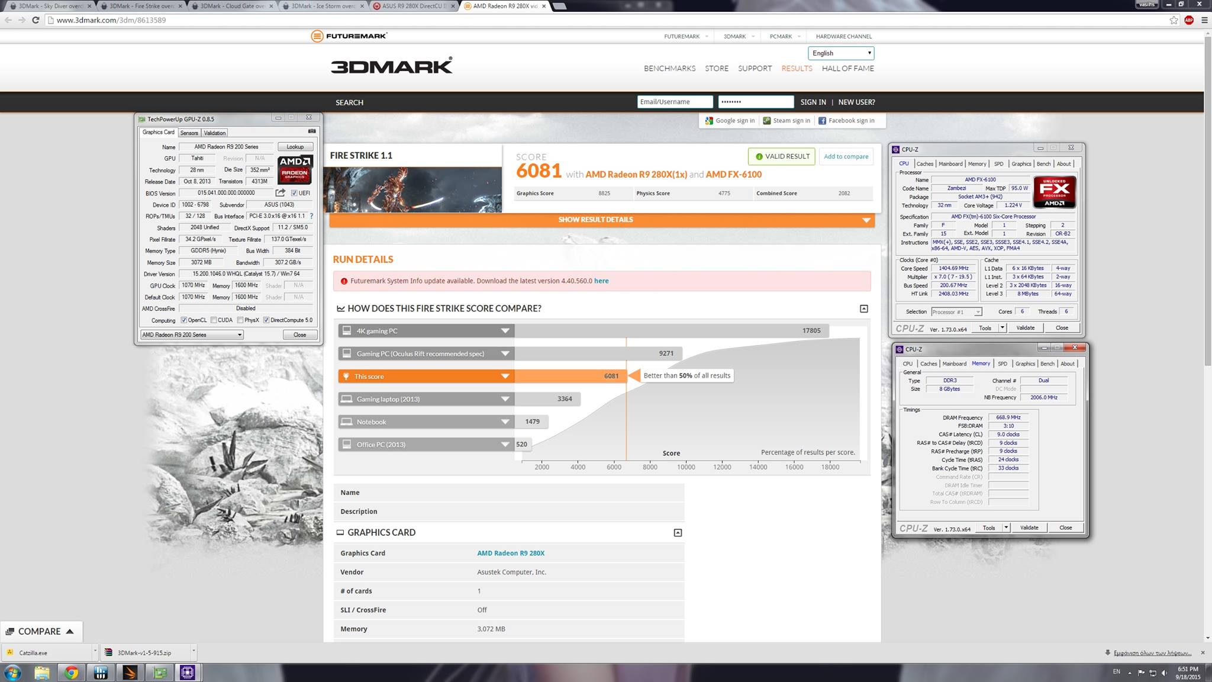The image size is (1212, 682).
Task: Click the Chrome icon in the taskbar
Action: click(71, 673)
